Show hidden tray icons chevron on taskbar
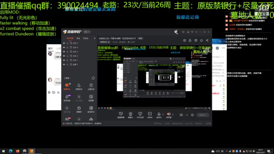This screenshot has width=274, height=154. click(226, 151)
